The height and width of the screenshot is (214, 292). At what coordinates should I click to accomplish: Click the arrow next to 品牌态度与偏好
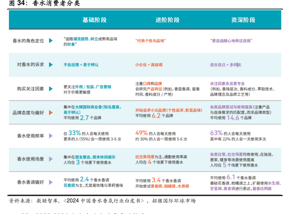pyautogui.click(x=51, y=112)
